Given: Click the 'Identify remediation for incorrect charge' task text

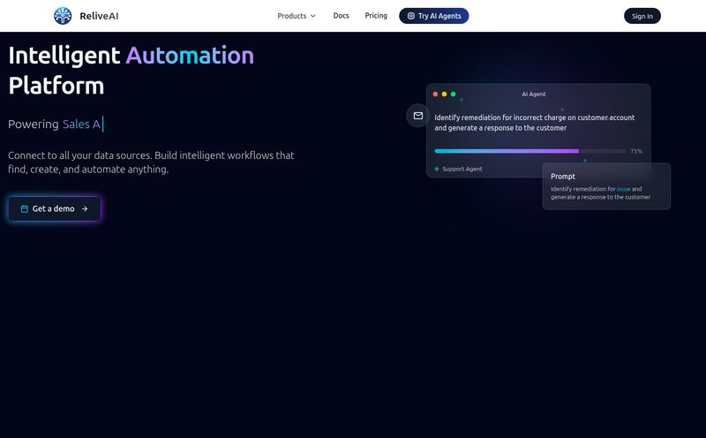Looking at the screenshot, I should (x=535, y=123).
